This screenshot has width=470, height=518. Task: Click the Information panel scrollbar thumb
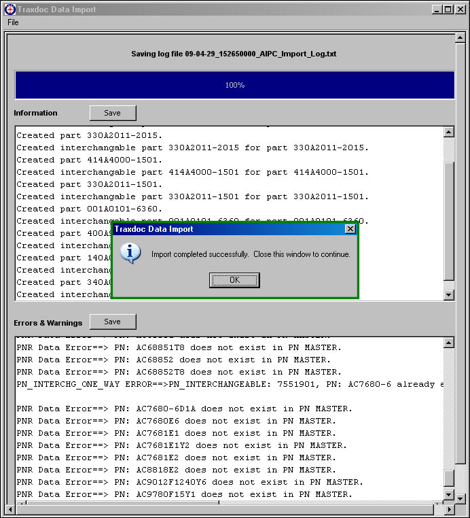448,221
